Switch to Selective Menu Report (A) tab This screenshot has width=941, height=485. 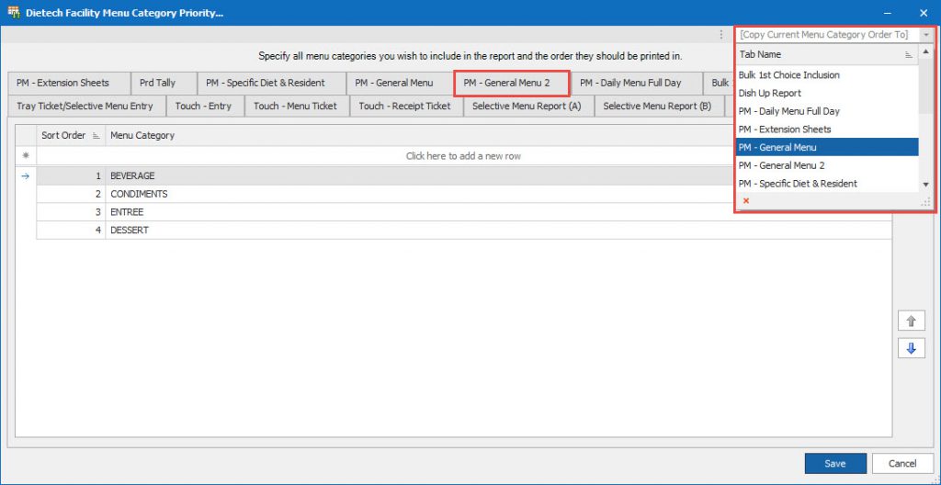[x=527, y=107]
